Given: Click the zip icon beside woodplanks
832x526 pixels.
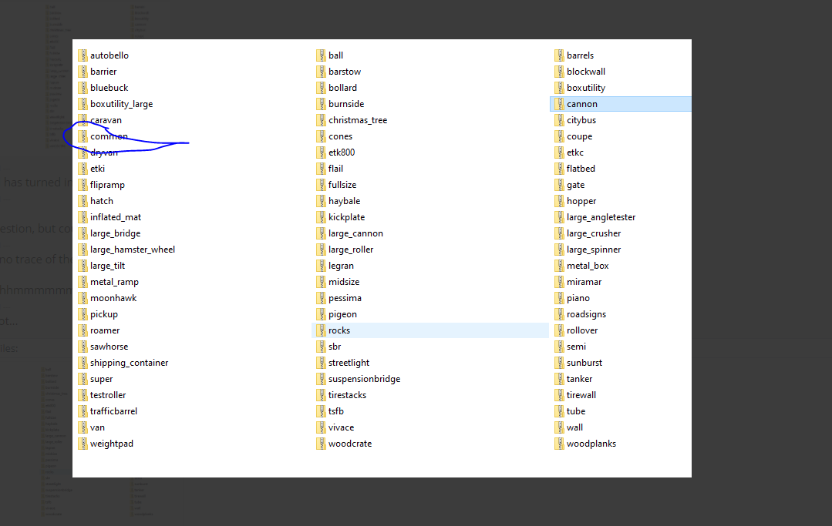Looking at the screenshot, I should click(x=559, y=444).
